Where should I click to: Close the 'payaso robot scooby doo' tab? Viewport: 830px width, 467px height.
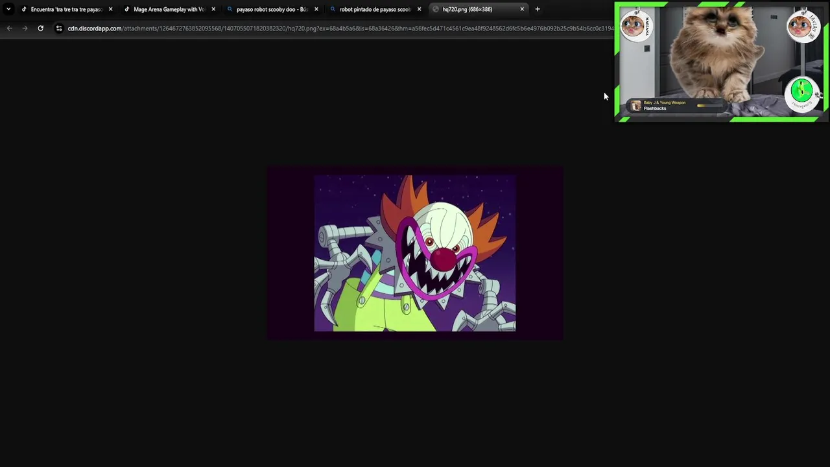(x=316, y=9)
